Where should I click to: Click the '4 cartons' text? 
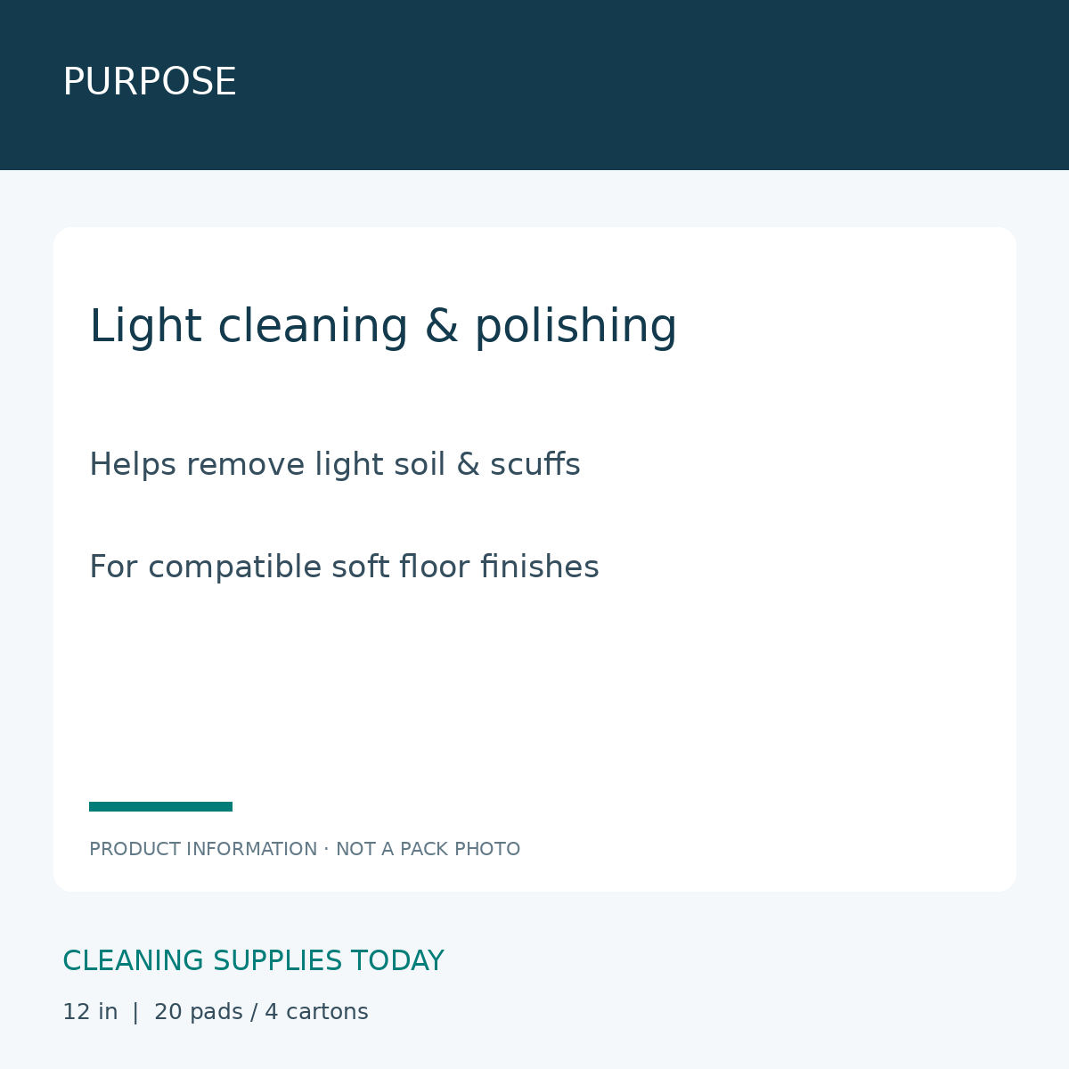(x=316, y=1012)
